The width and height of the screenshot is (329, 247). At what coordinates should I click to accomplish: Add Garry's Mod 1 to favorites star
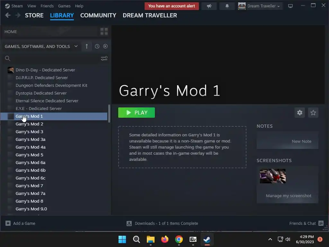click(313, 113)
